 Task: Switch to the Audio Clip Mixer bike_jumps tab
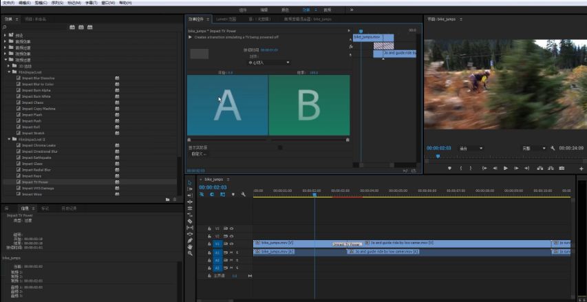308,19
